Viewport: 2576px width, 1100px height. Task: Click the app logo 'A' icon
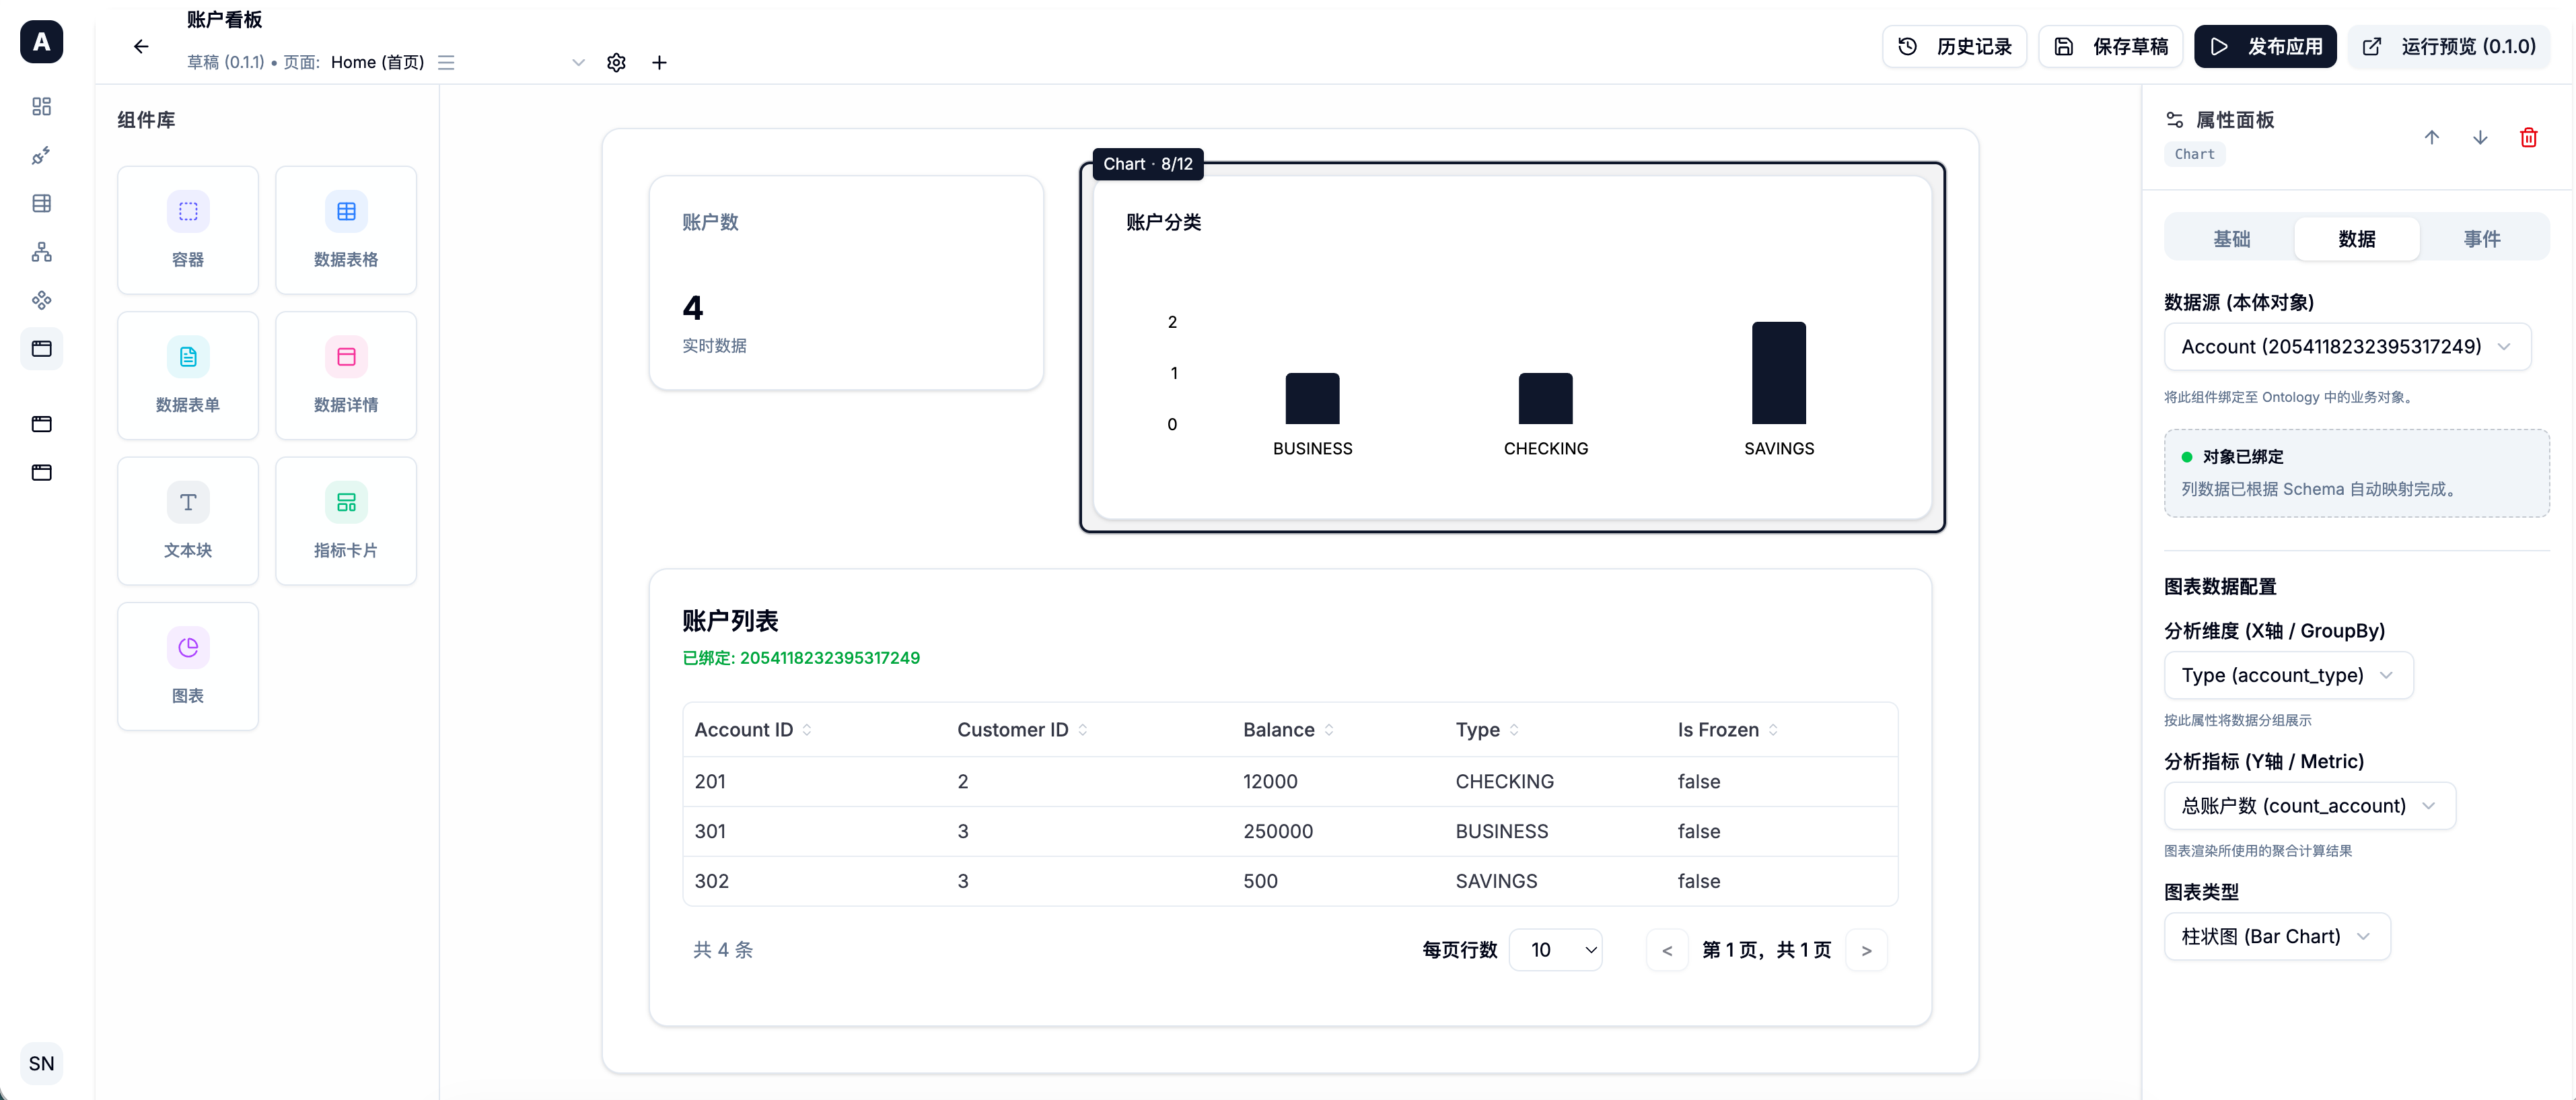point(41,42)
